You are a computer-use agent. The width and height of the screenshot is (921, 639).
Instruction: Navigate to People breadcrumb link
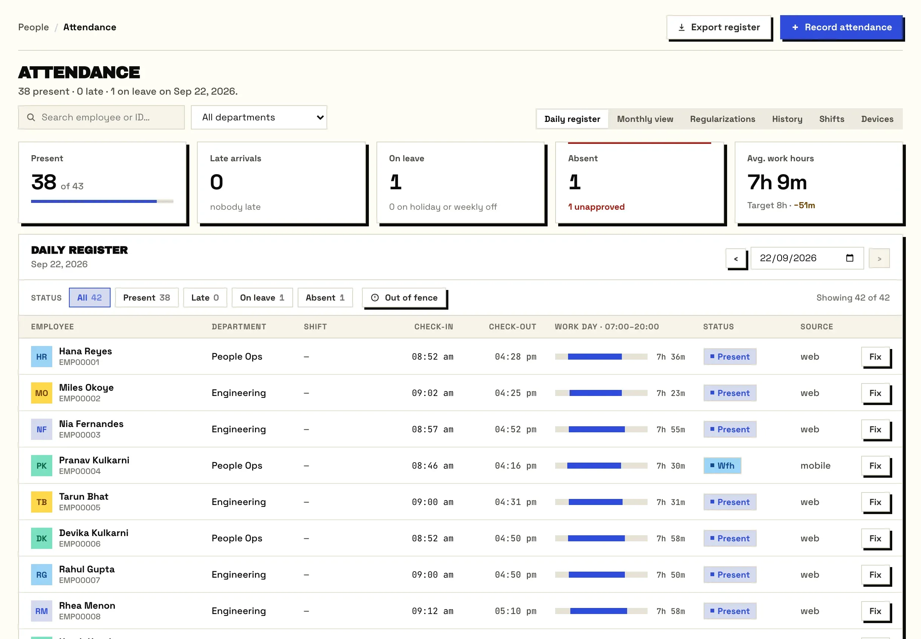tap(34, 27)
